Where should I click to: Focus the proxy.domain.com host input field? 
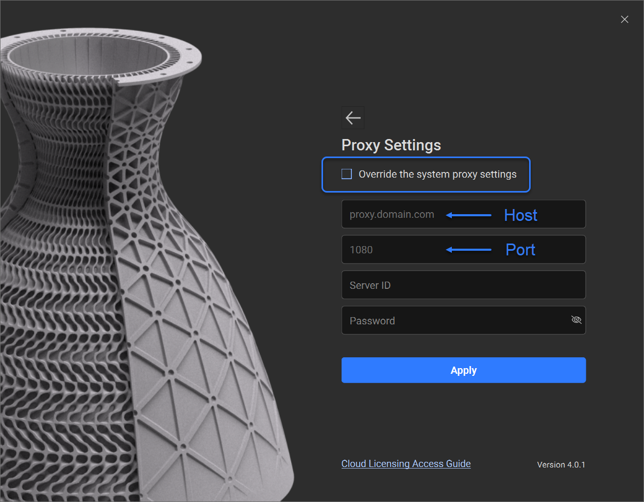click(x=464, y=214)
